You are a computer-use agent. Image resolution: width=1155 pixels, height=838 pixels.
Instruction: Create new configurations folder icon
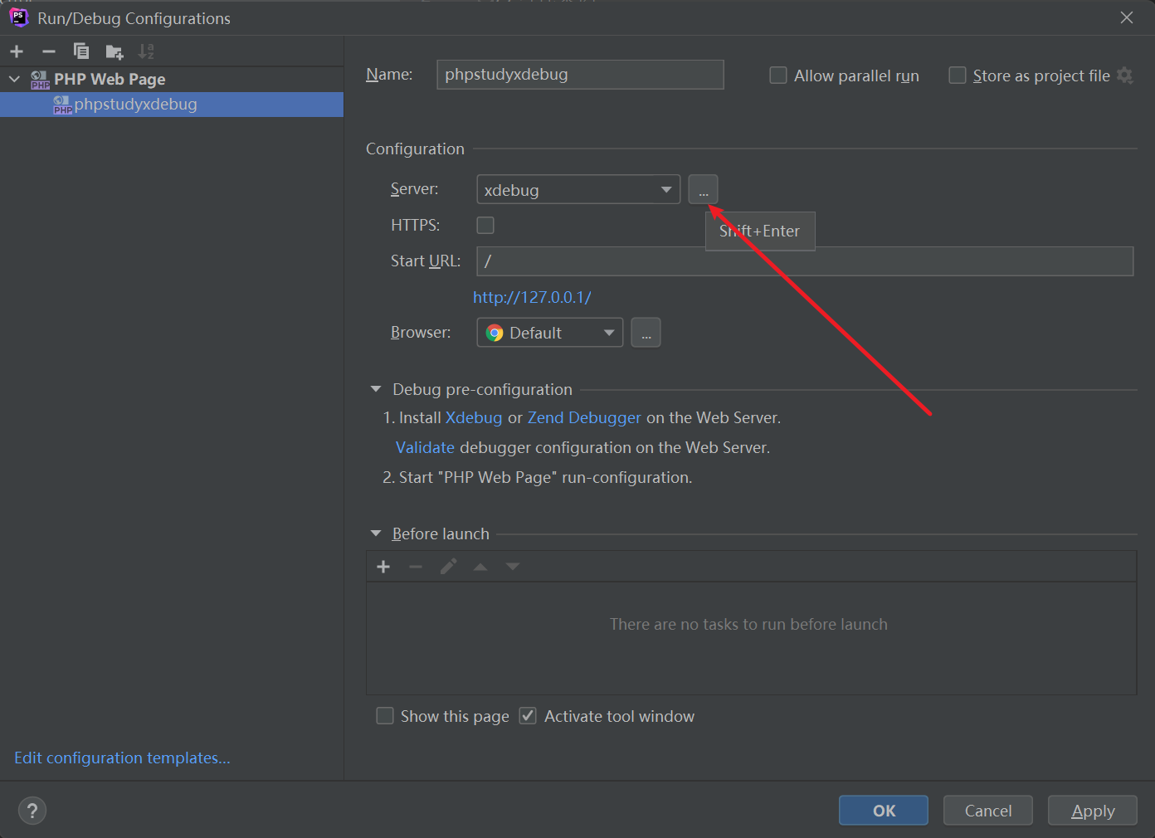(x=115, y=52)
